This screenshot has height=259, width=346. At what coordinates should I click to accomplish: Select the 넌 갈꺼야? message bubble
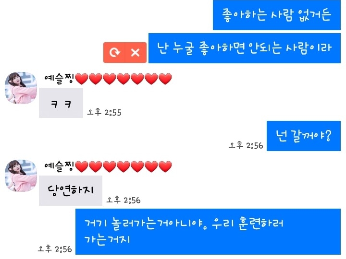click(x=304, y=136)
